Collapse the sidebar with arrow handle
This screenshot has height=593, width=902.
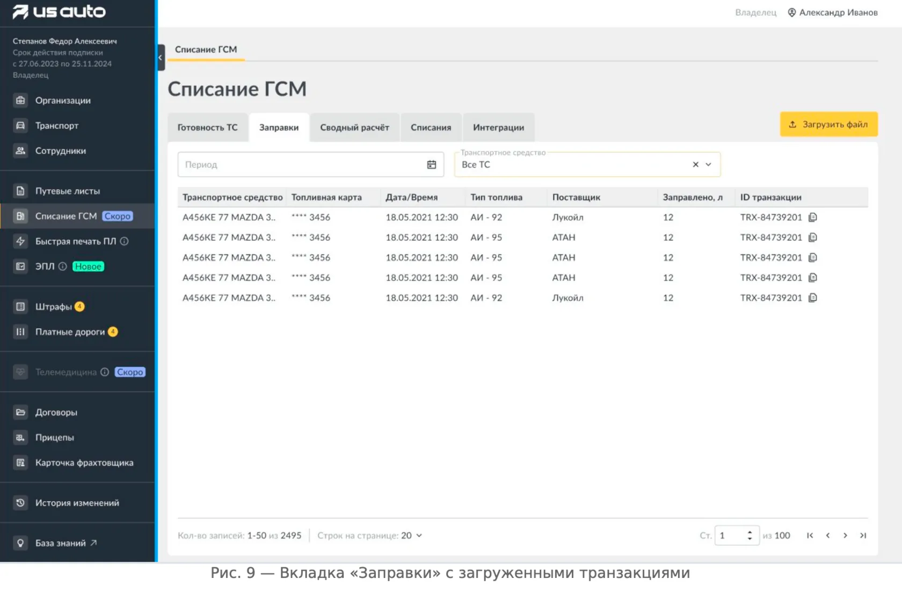(161, 57)
